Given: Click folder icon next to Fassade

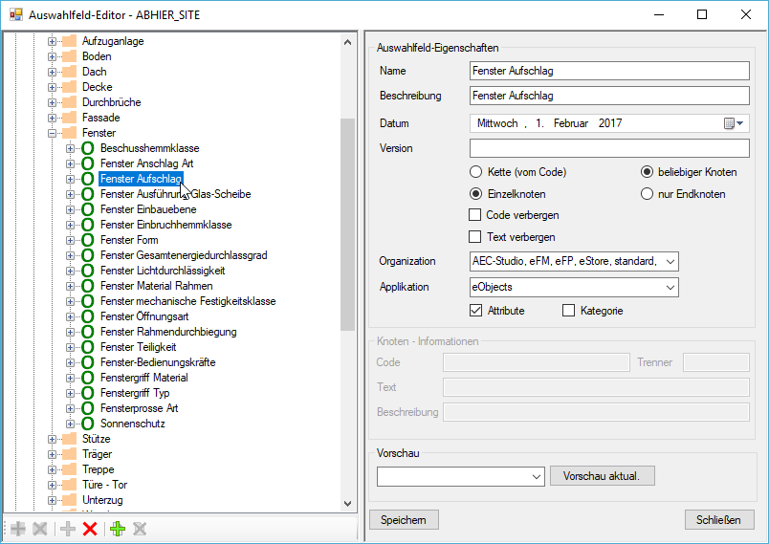Looking at the screenshot, I should (x=69, y=118).
